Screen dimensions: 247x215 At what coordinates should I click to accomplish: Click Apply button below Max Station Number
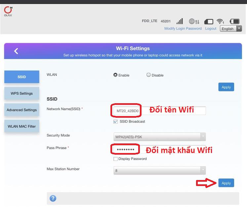(226, 183)
